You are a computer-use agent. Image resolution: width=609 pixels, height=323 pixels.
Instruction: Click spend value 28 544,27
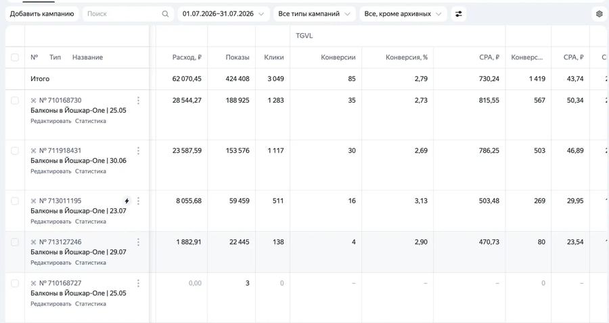tap(187, 101)
